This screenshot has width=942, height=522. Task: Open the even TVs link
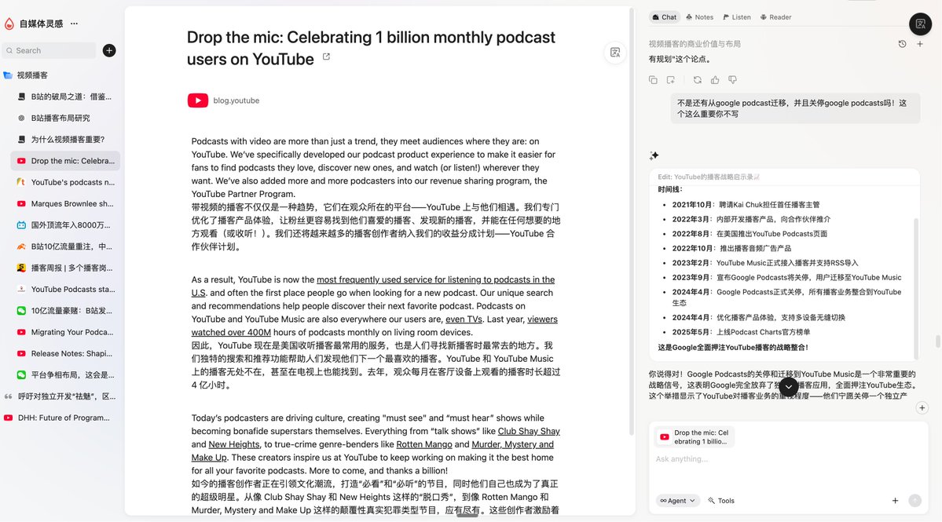[464, 319]
